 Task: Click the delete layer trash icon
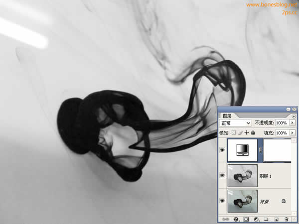286,219
